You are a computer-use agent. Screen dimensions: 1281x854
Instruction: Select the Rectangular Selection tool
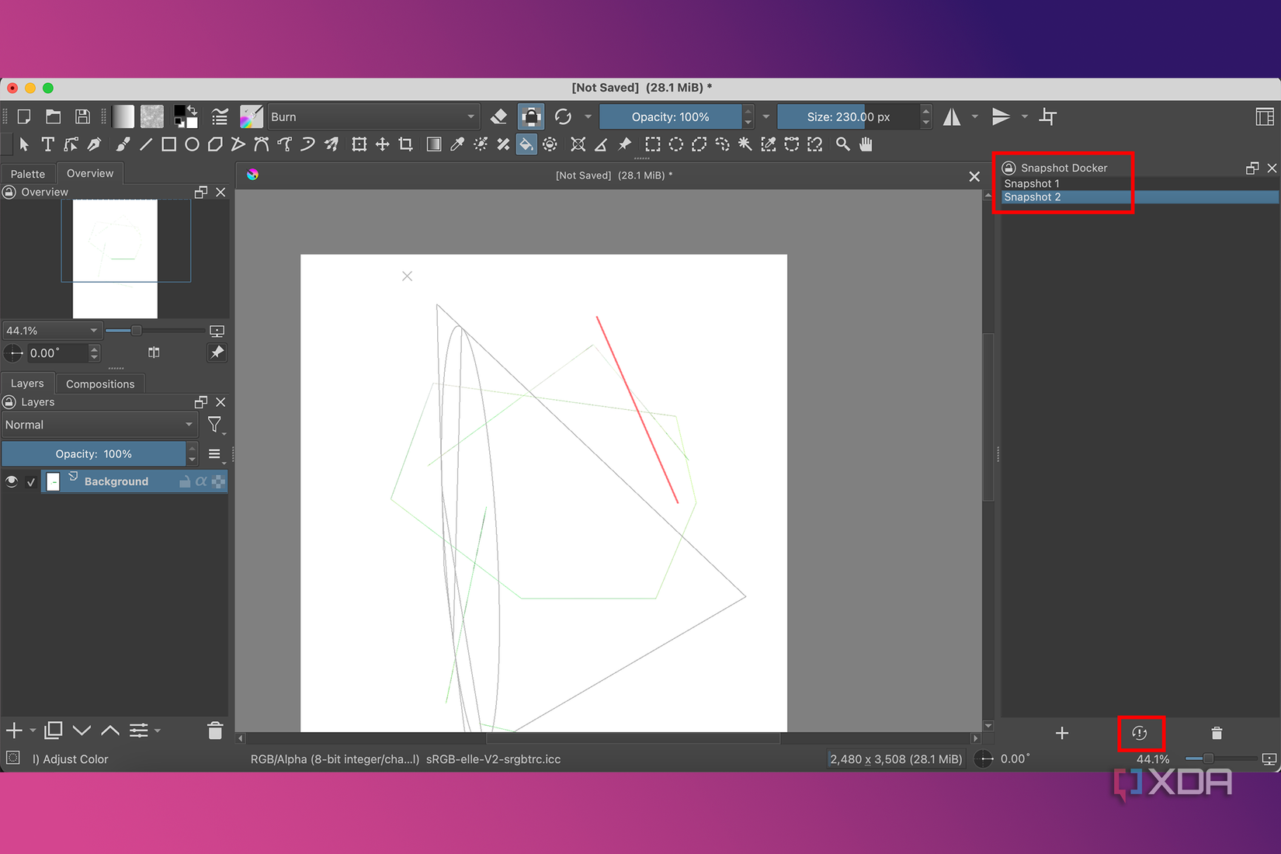tap(653, 144)
